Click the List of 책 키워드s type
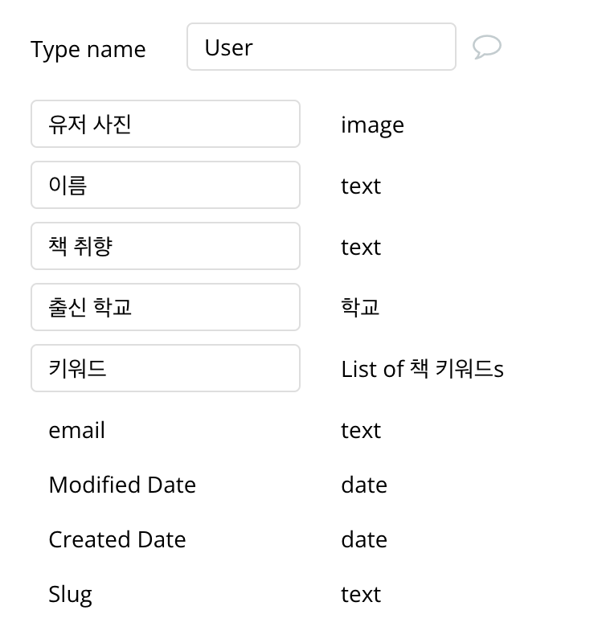598x643 pixels. [x=422, y=370]
